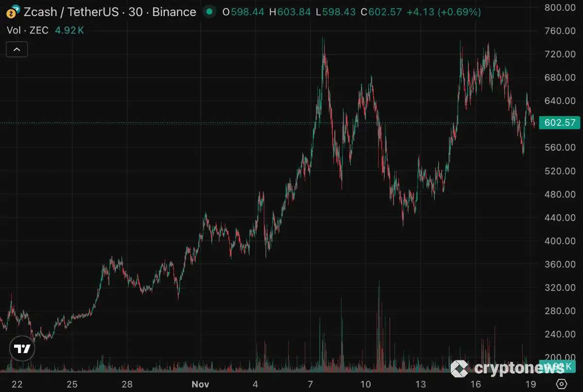
Task: Collapse the indicator legend with chevron button
Action: click(x=17, y=50)
